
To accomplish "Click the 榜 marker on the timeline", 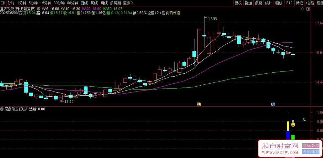I will tap(199, 104).
